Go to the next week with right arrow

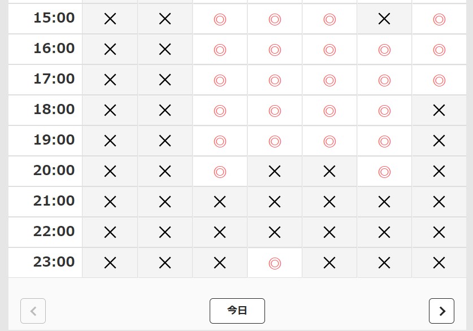441,311
